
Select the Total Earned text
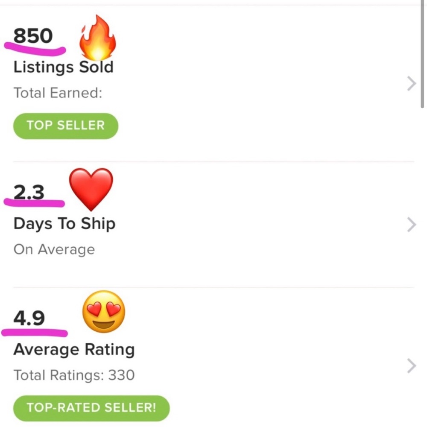58,93
